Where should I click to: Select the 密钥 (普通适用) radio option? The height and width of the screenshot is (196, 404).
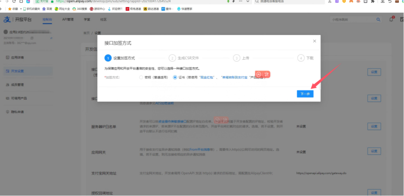[141, 77]
